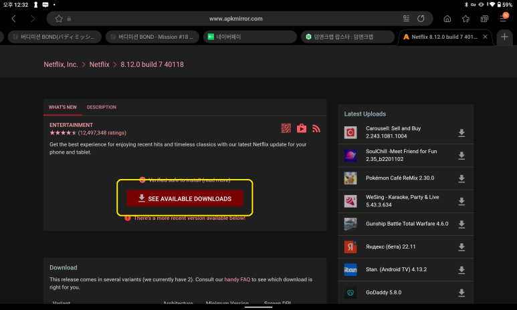
Task: Open Яндекс (бета) 22.11 entry
Action: click(391, 247)
